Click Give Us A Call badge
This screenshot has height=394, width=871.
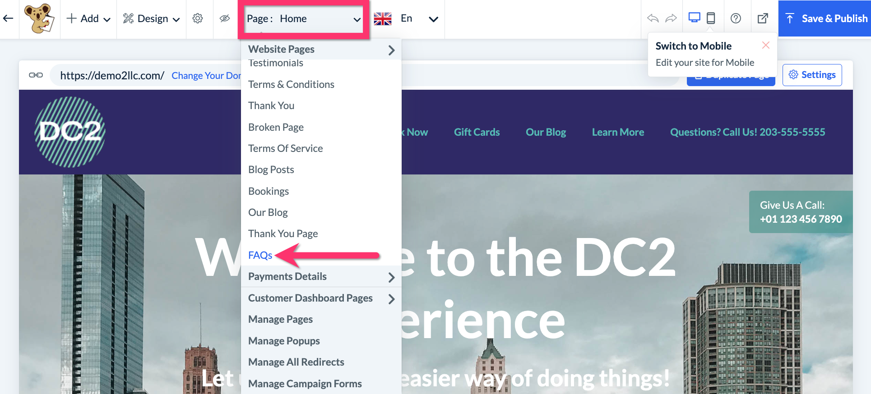pos(801,212)
